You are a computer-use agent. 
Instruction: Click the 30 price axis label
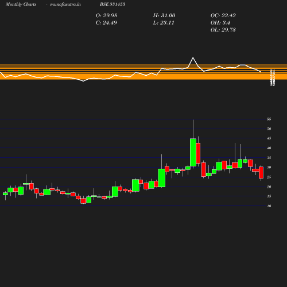click(x=269, y=168)
